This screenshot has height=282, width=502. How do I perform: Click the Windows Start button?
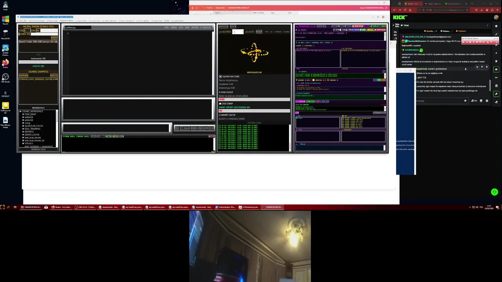[2, 207]
